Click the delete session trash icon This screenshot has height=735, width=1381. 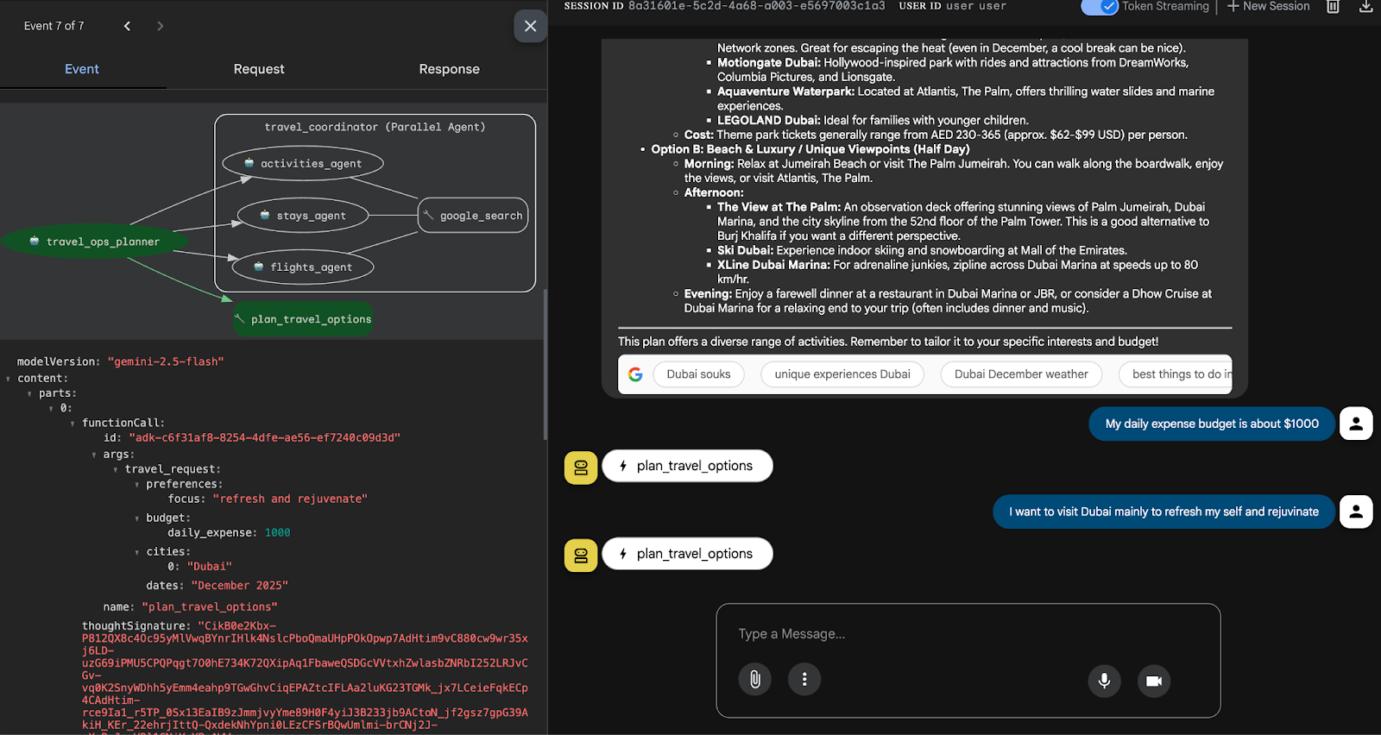coord(1333,7)
